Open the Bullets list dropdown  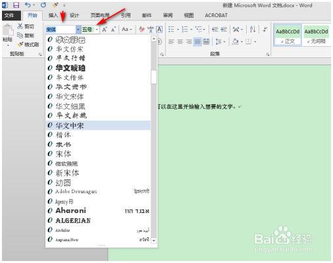click(178, 29)
